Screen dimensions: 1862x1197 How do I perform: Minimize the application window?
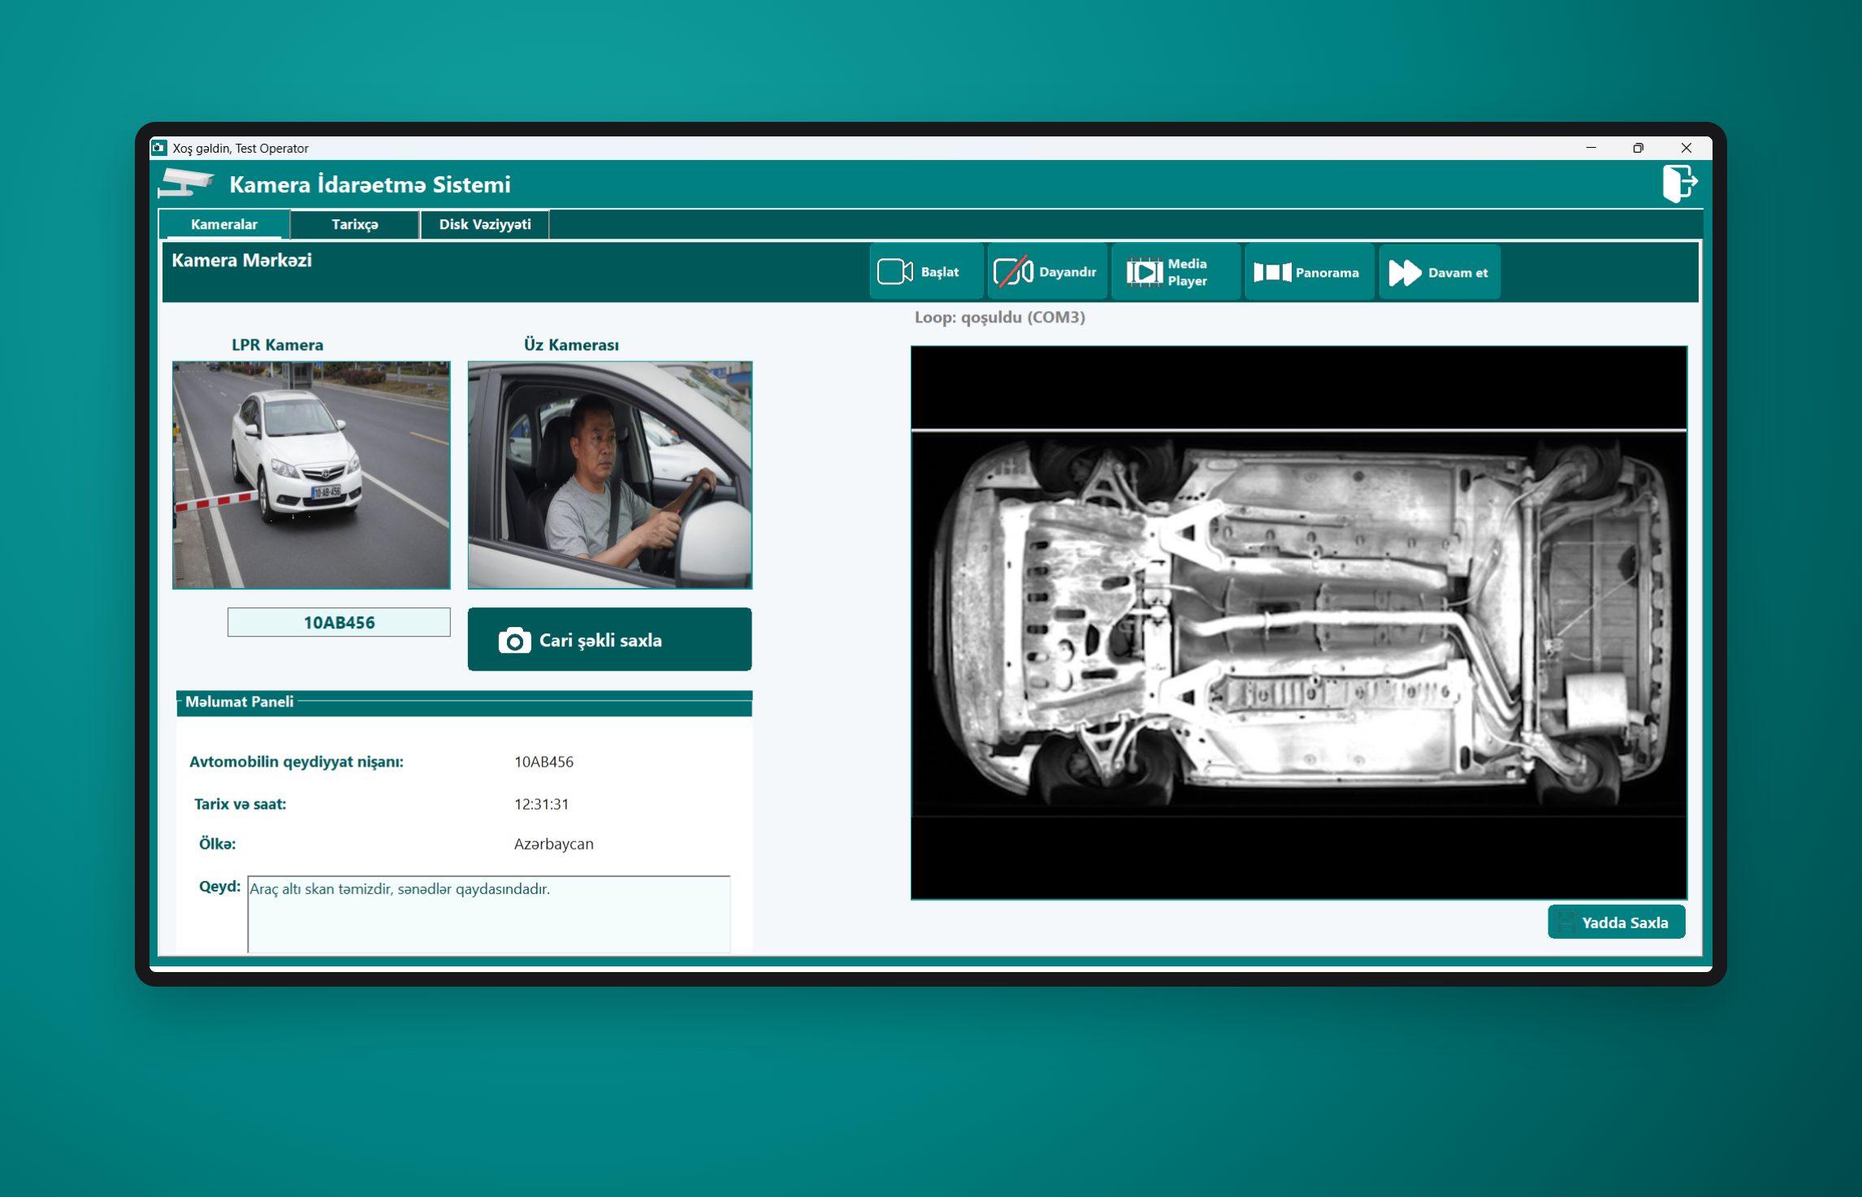(1591, 148)
